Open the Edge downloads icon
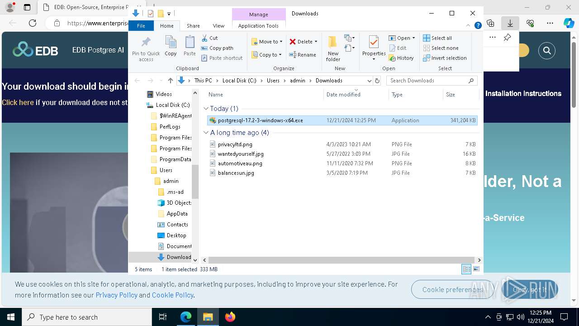Screen dimensions: 579x326 click(x=510, y=23)
